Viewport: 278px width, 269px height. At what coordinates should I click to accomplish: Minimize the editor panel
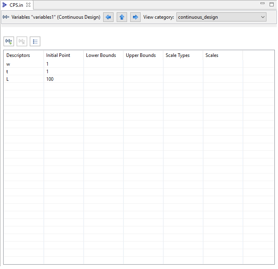point(262,3)
